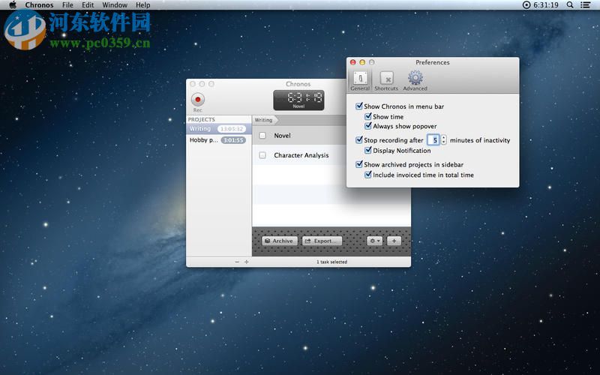Click the Hobby time badge 3:01:55

pyautogui.click(x=233, y=140)
